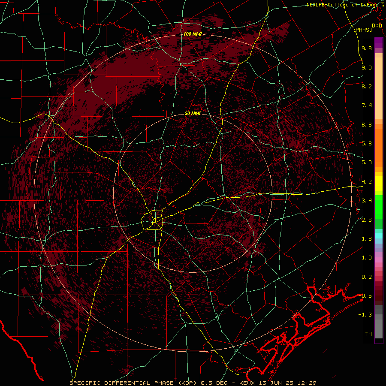Click the 1.8 value on the color scale

(367, 239)
